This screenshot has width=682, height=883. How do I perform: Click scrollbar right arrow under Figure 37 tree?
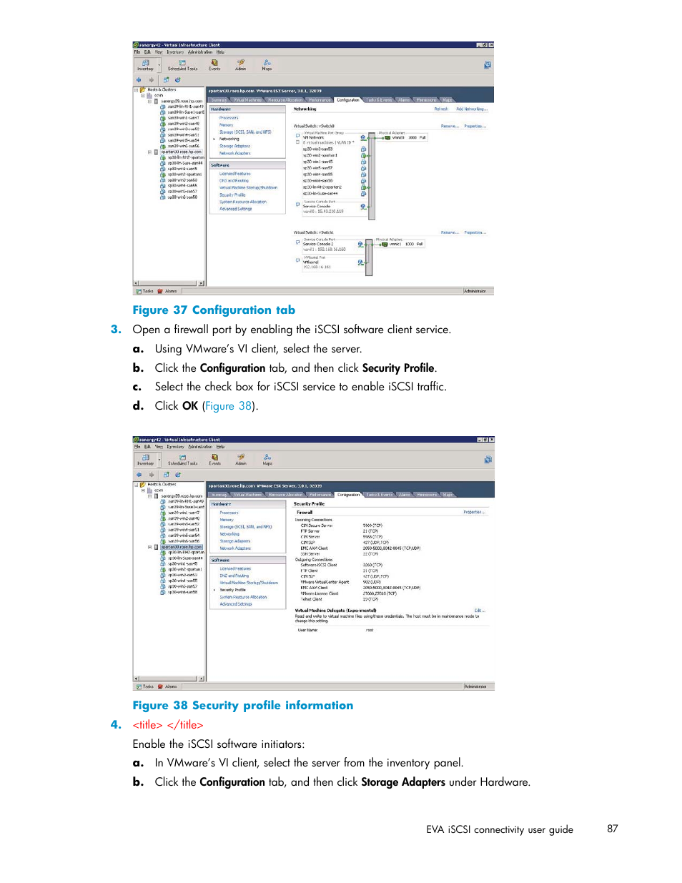coord(202,283)
